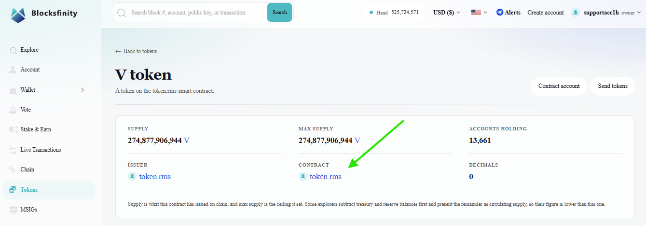The height and width of the screenshot is (226, 646).
Task: Click the ACCOUNTS HOLDING label
Action: click(x=498, y=129)
